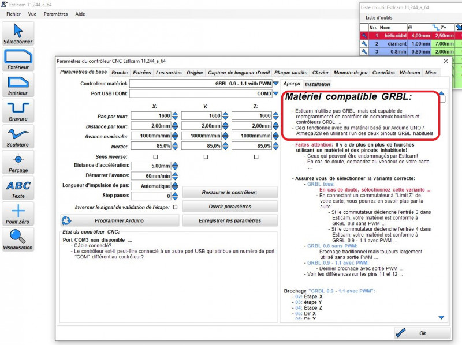
Task: Open the Texte ABC tool
Action: [18, 188]
